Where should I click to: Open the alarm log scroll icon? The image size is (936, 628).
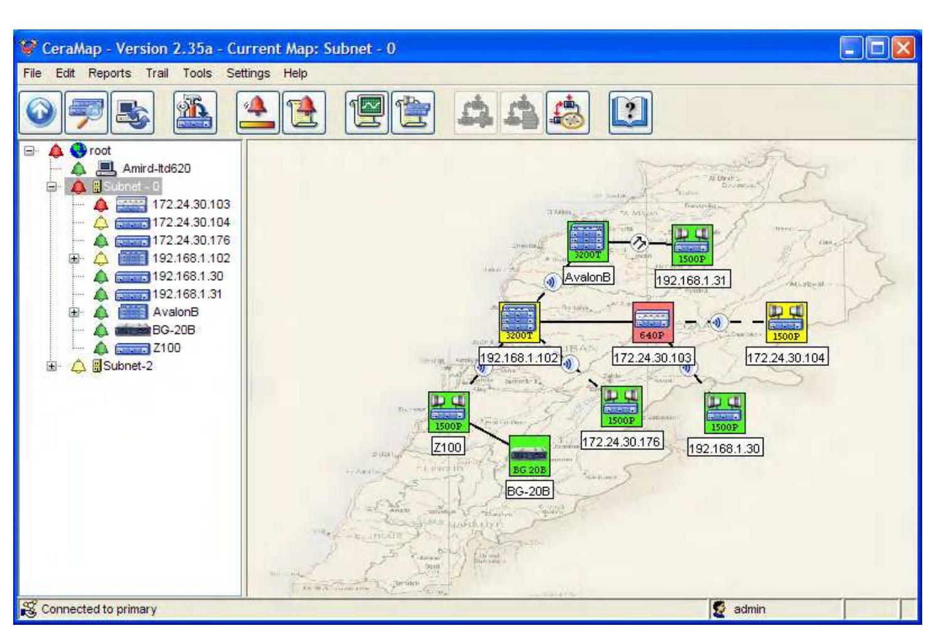(x=304, y=113)
